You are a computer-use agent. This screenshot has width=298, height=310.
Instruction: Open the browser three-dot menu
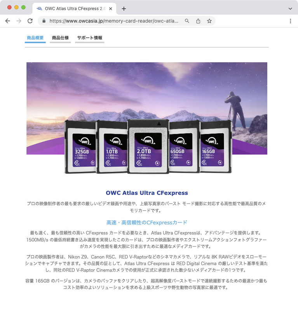pyautogui.click(x=290, y=21)
